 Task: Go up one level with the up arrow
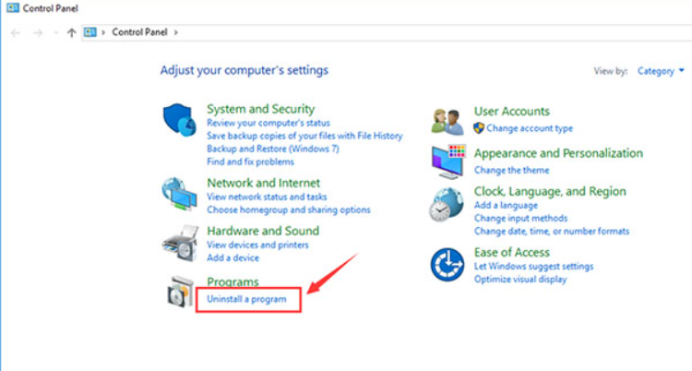(72, 32)
